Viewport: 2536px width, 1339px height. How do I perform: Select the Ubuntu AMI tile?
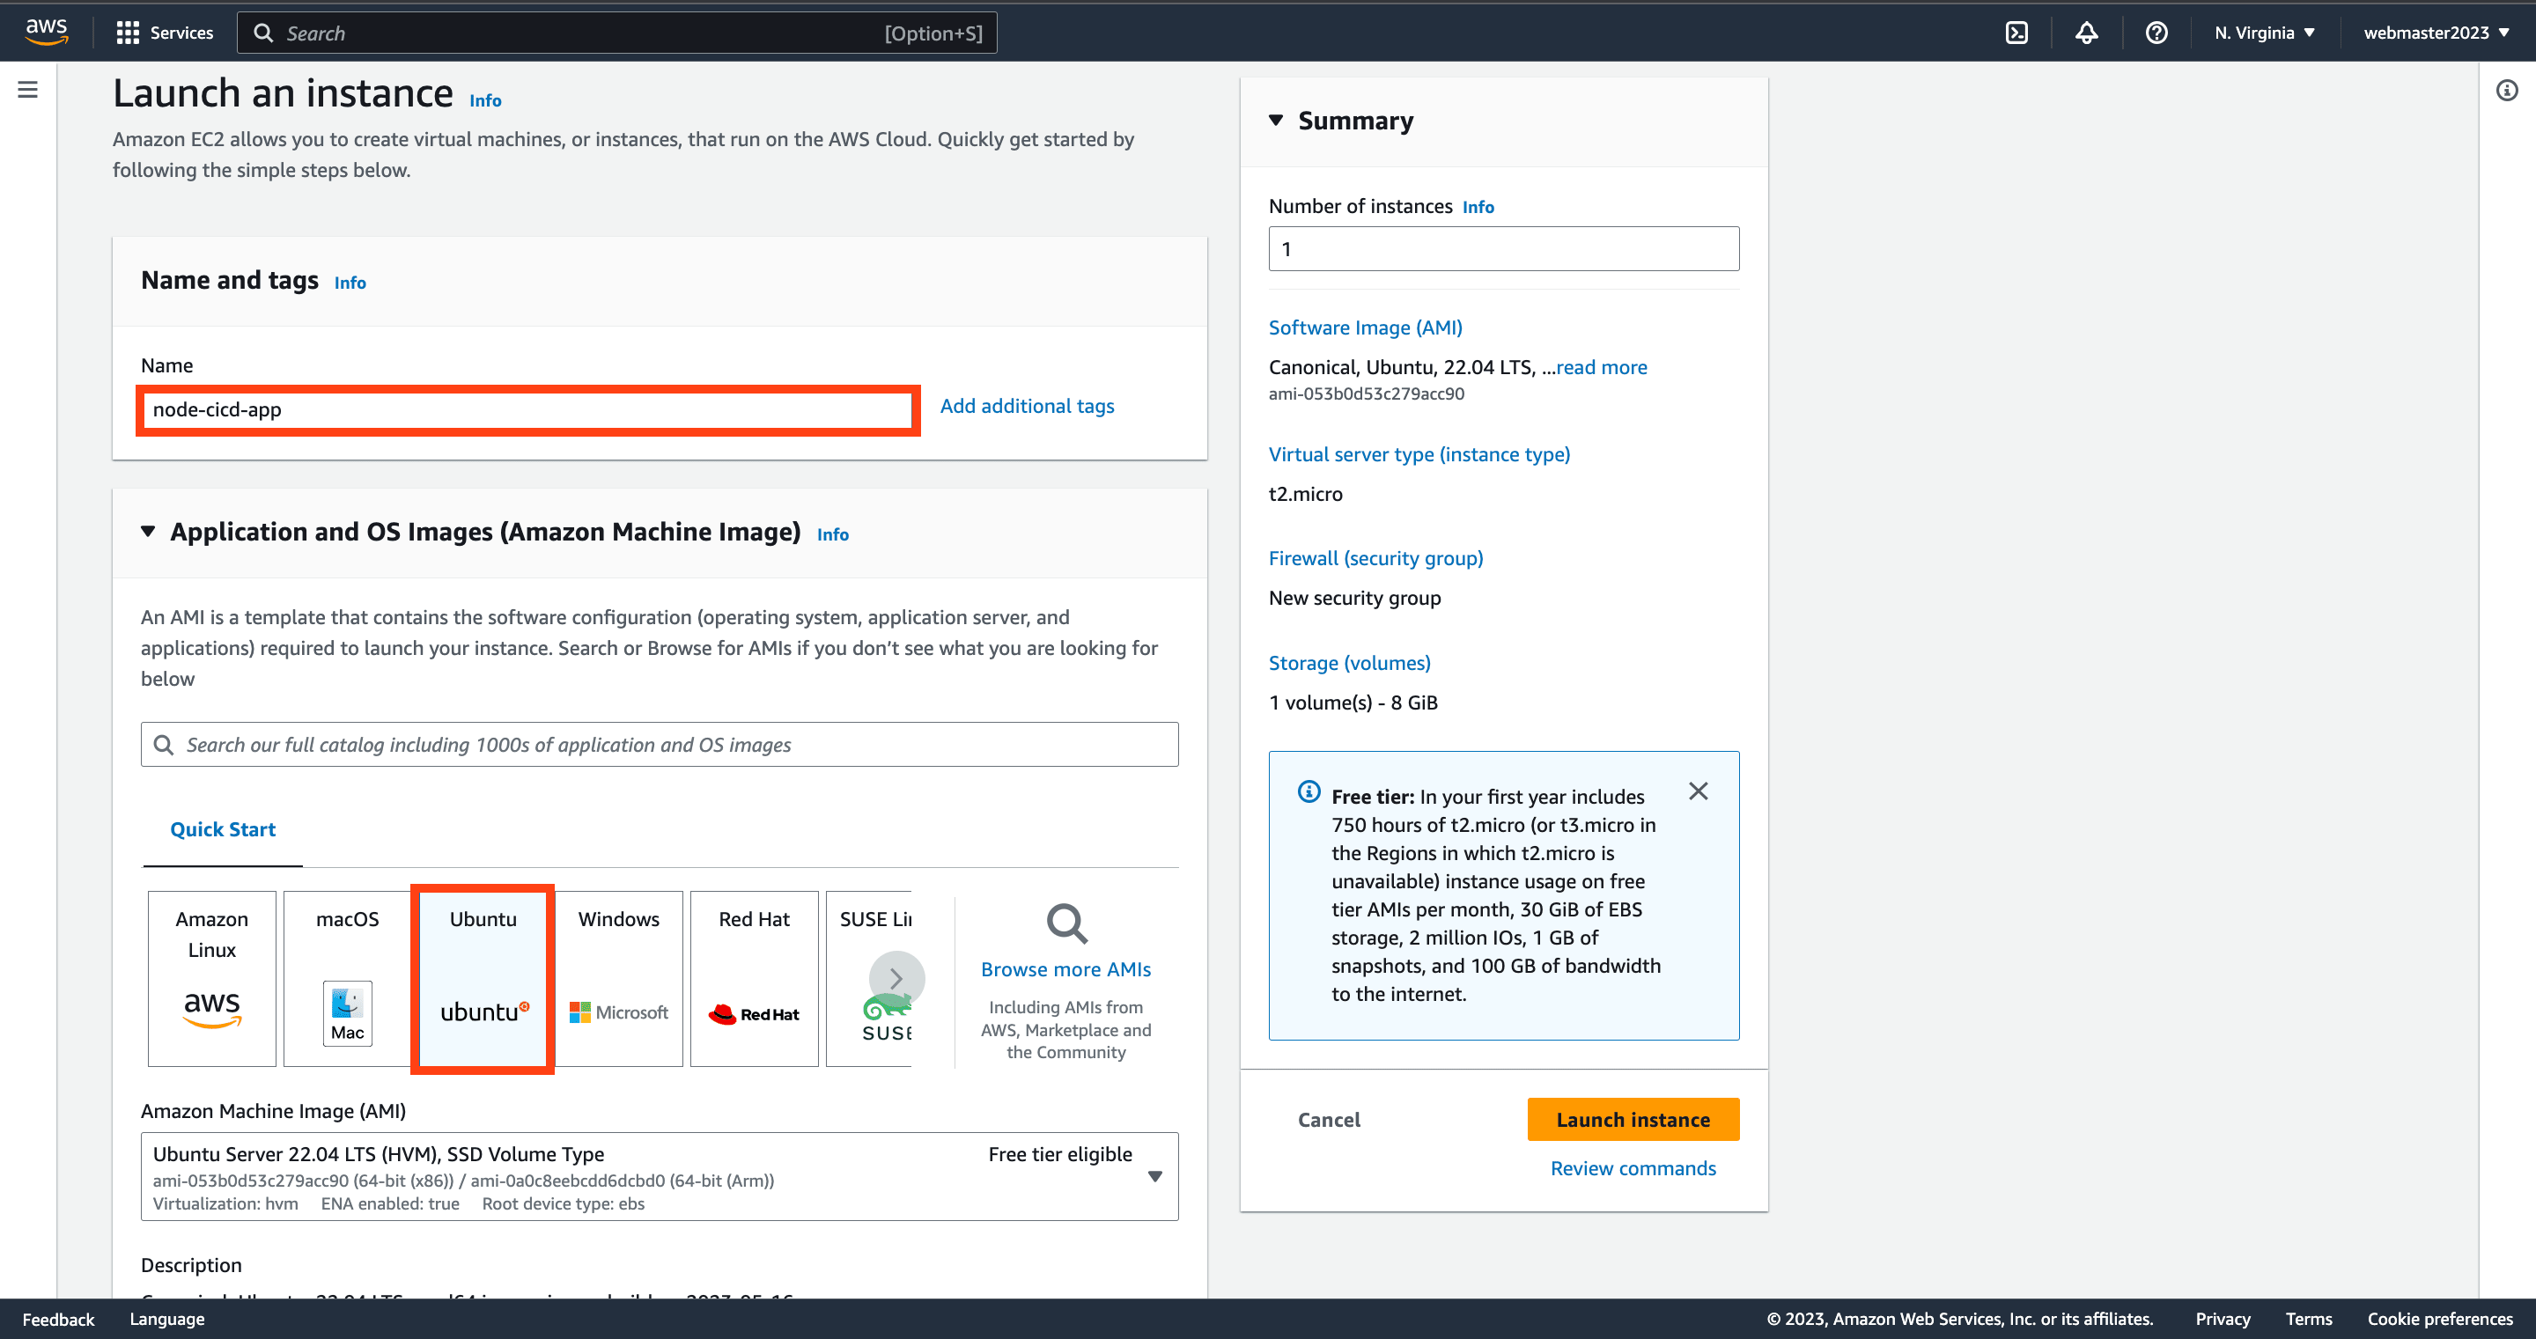pyautogui.click(x=483, y=978)
